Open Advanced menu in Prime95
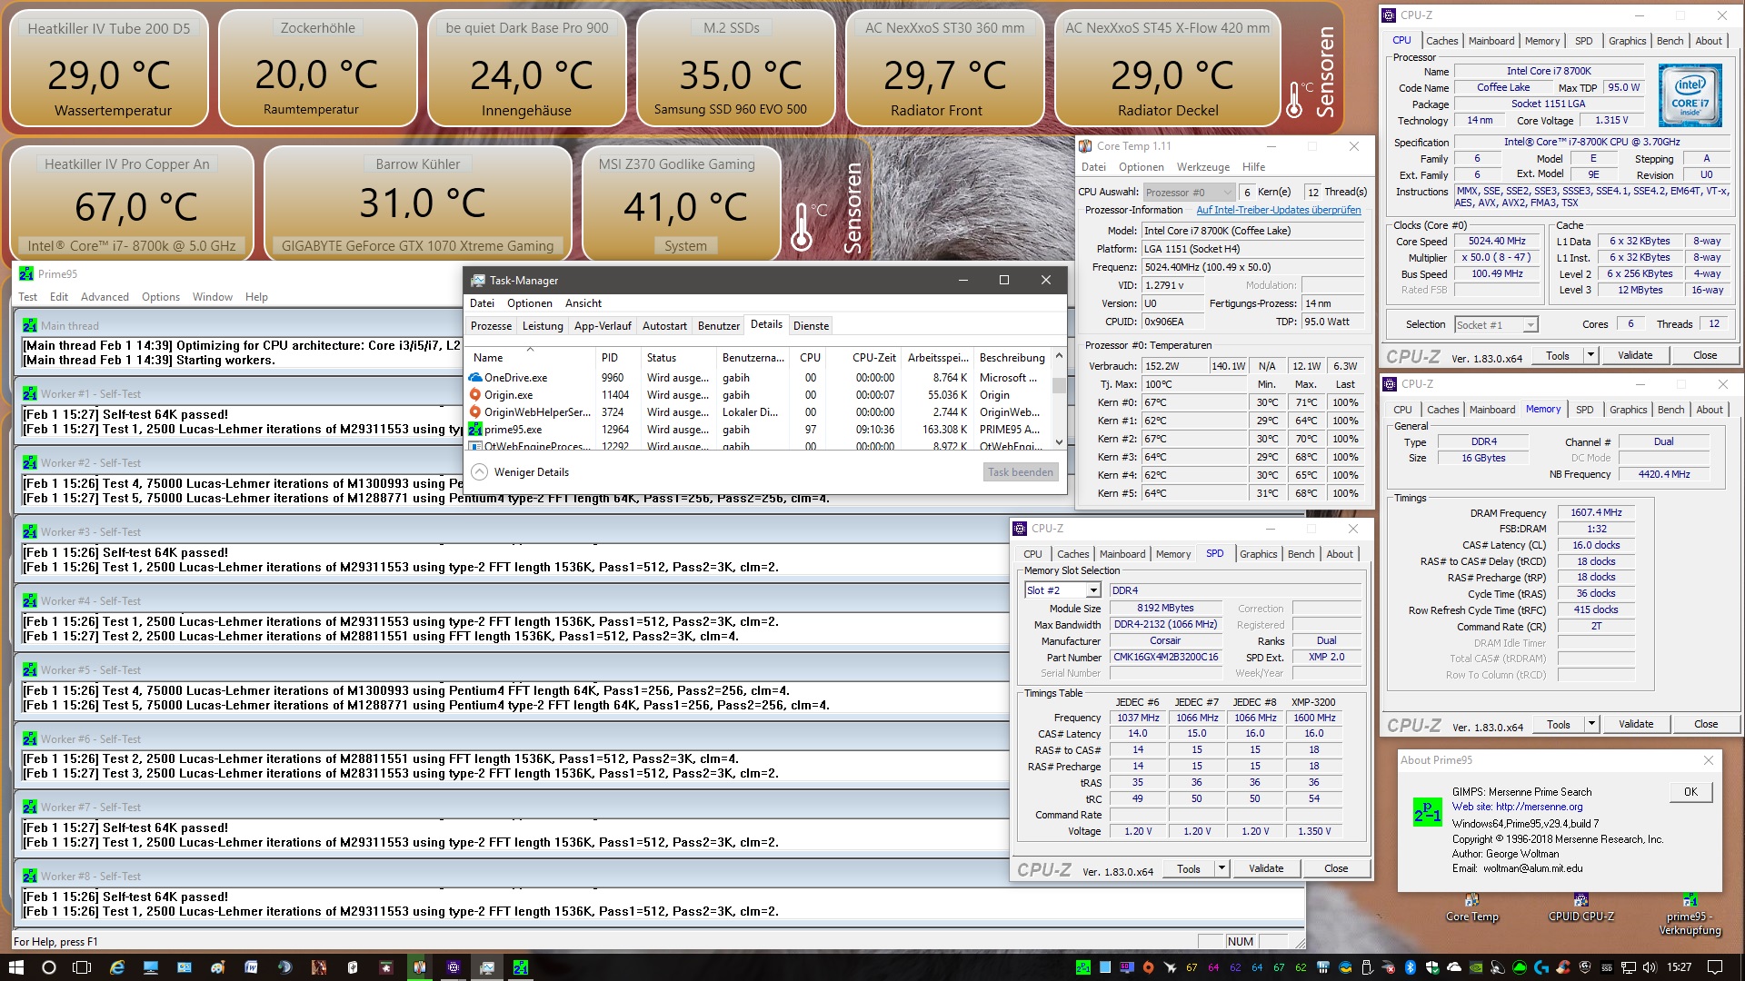 105,297
